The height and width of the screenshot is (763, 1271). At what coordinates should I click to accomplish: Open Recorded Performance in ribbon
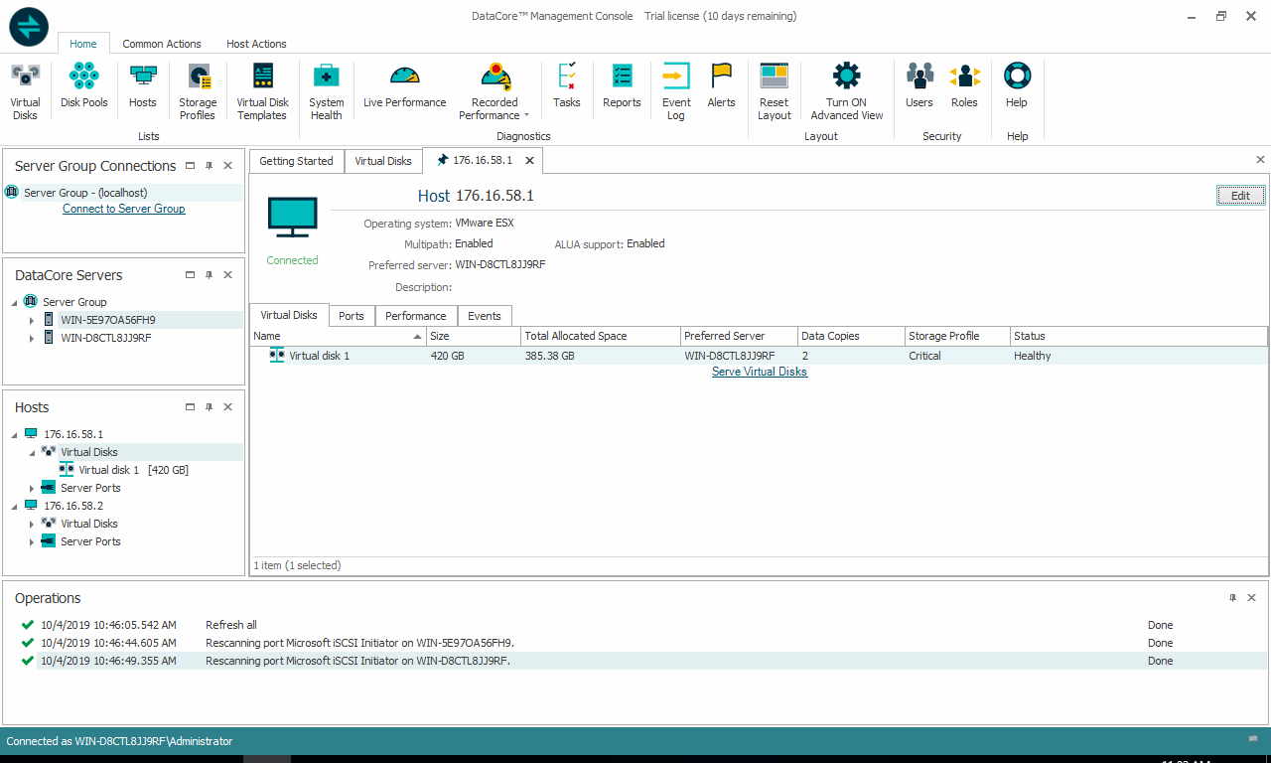(494, 91)
